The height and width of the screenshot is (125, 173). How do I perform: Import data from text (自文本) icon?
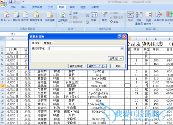click(25, 16)
